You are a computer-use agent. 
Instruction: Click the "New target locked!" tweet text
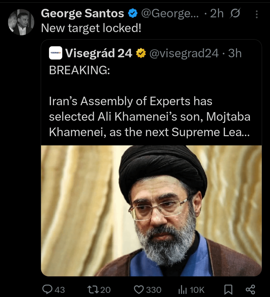click(x=91, y=28)
